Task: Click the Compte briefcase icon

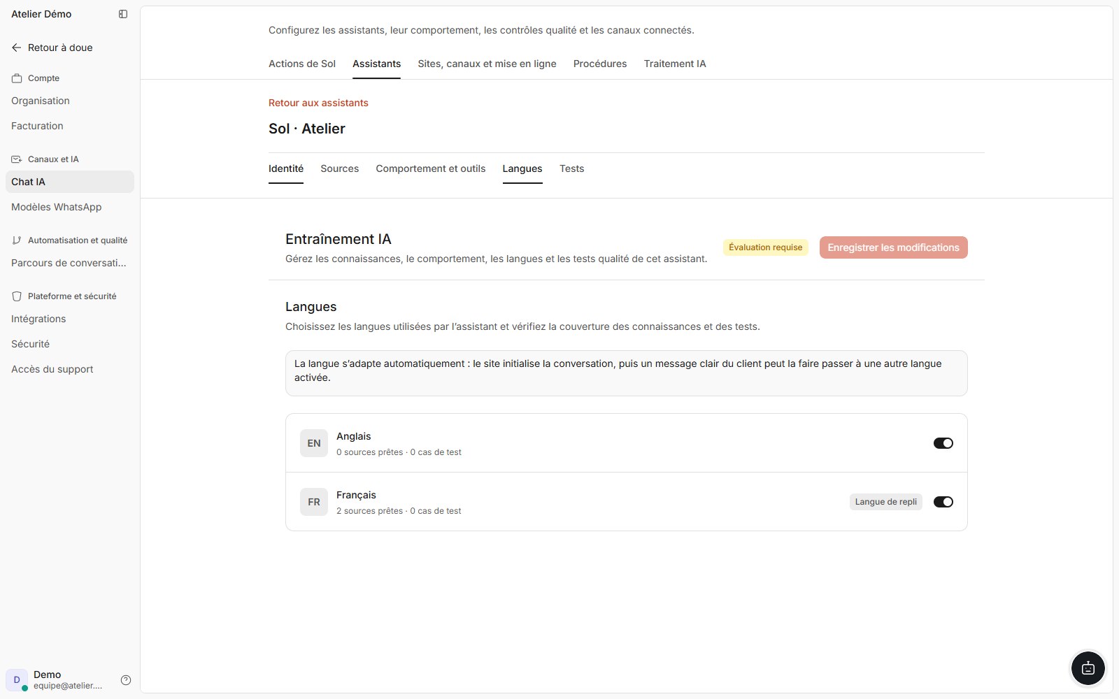Action: click(17, 78)
